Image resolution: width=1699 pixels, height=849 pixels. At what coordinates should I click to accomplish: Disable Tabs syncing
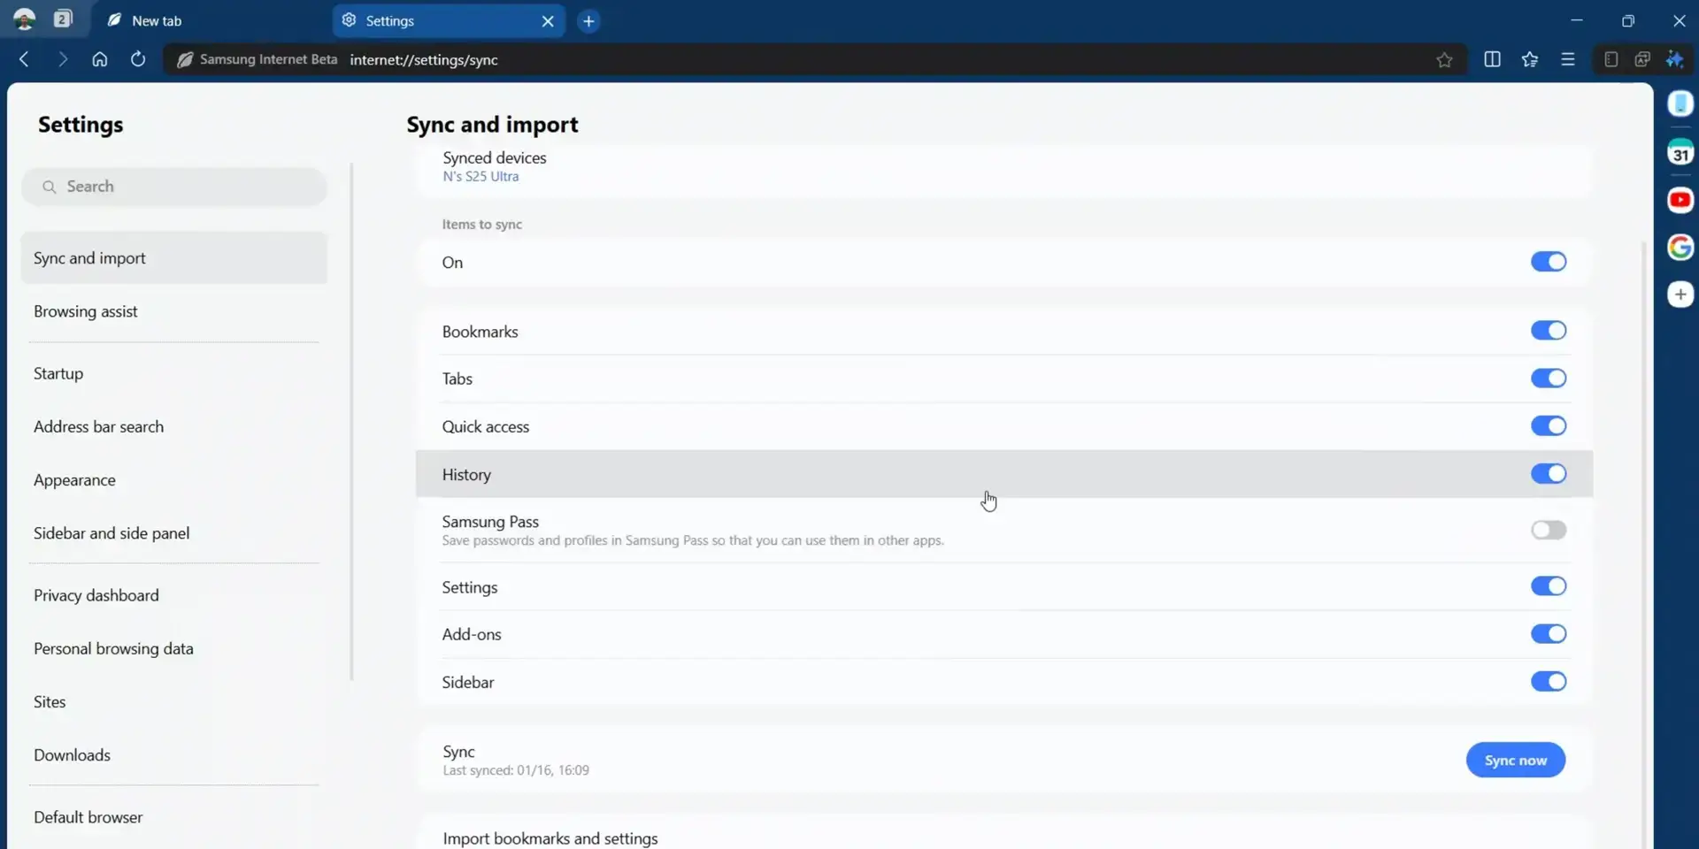tap(1549, 379)
